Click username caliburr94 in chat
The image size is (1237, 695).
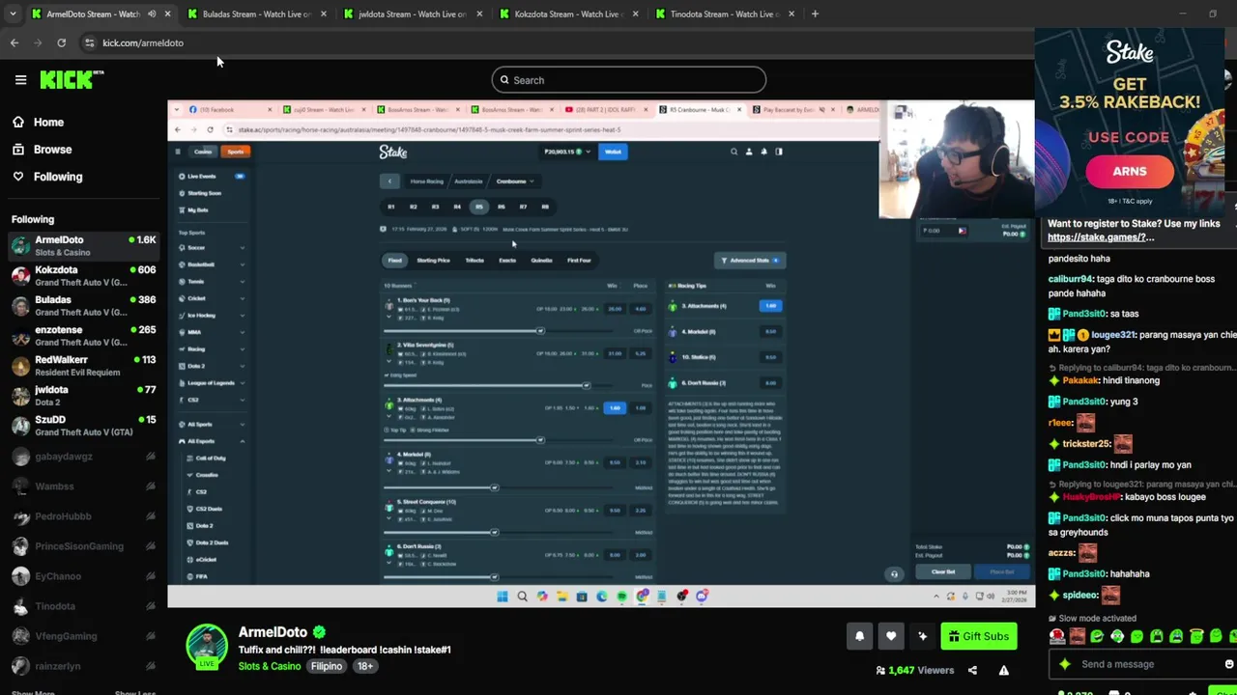[x=1070, y=279]
